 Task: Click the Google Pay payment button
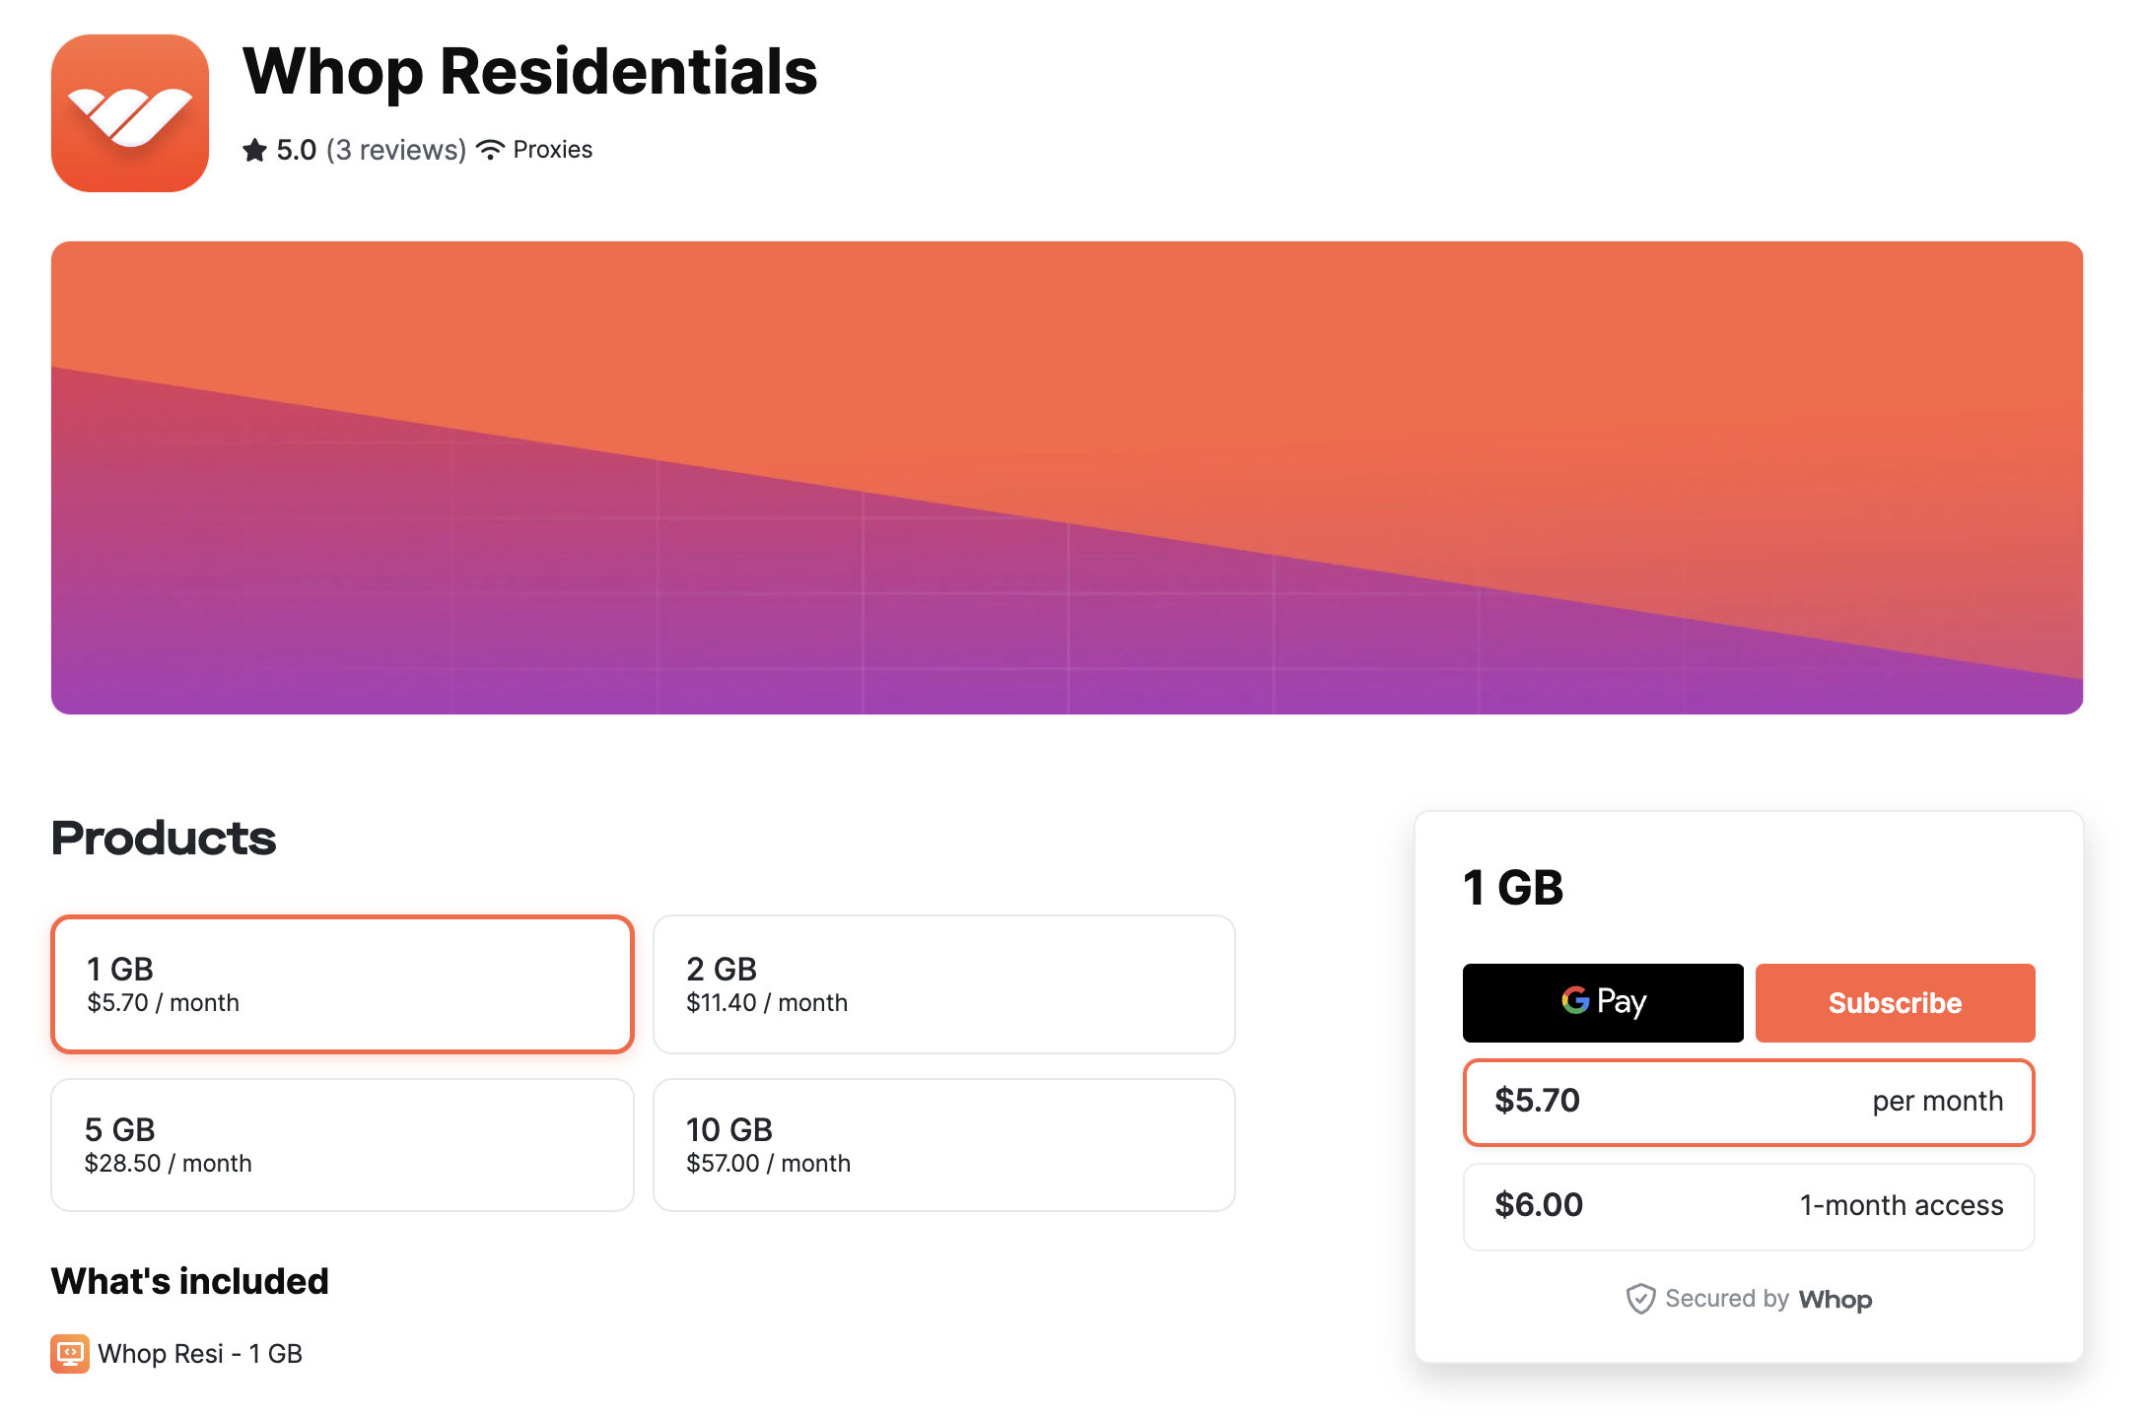point(1602,1002)
